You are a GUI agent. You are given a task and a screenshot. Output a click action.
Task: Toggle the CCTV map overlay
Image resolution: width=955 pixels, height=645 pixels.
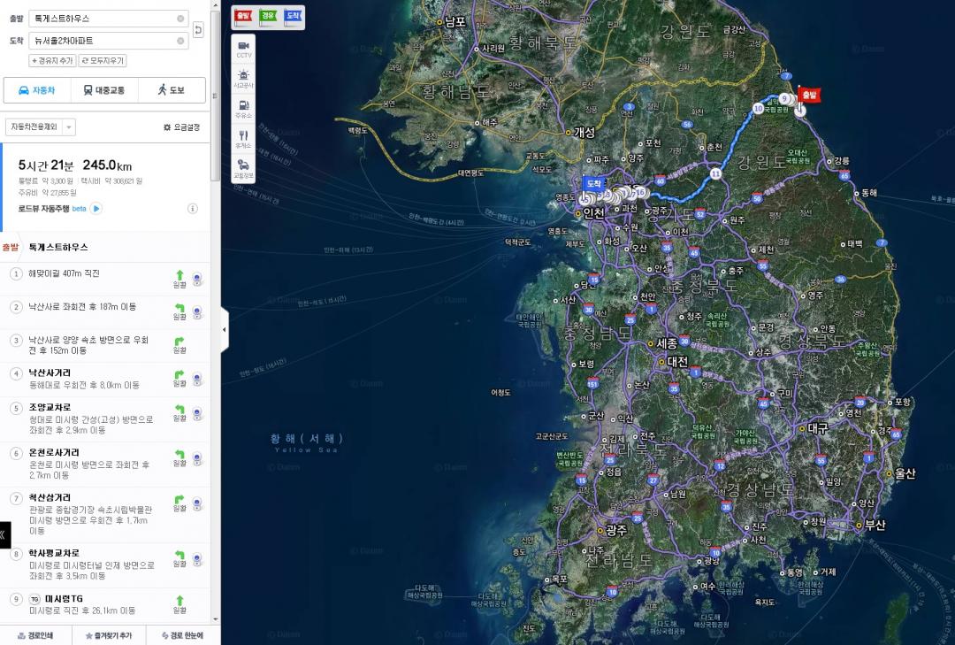tap(243, 49)
